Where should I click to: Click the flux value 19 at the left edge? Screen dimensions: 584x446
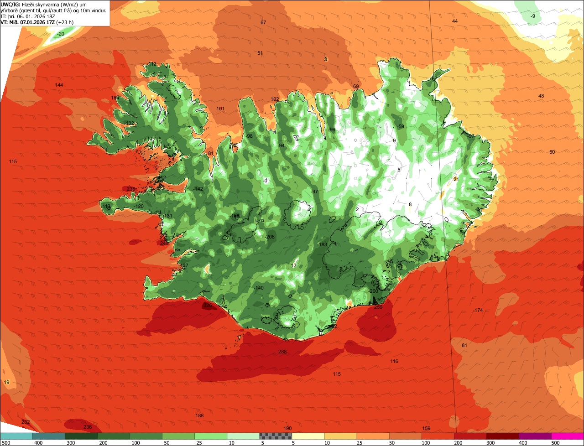pyautogui.click(x=6, y=382)
